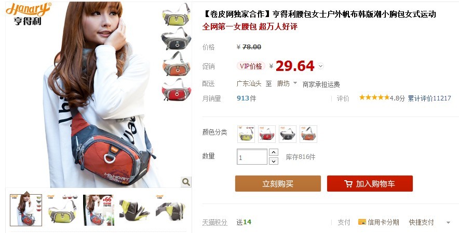
Task: Select the yellow-green bag color option
Action: coord(246,134)
